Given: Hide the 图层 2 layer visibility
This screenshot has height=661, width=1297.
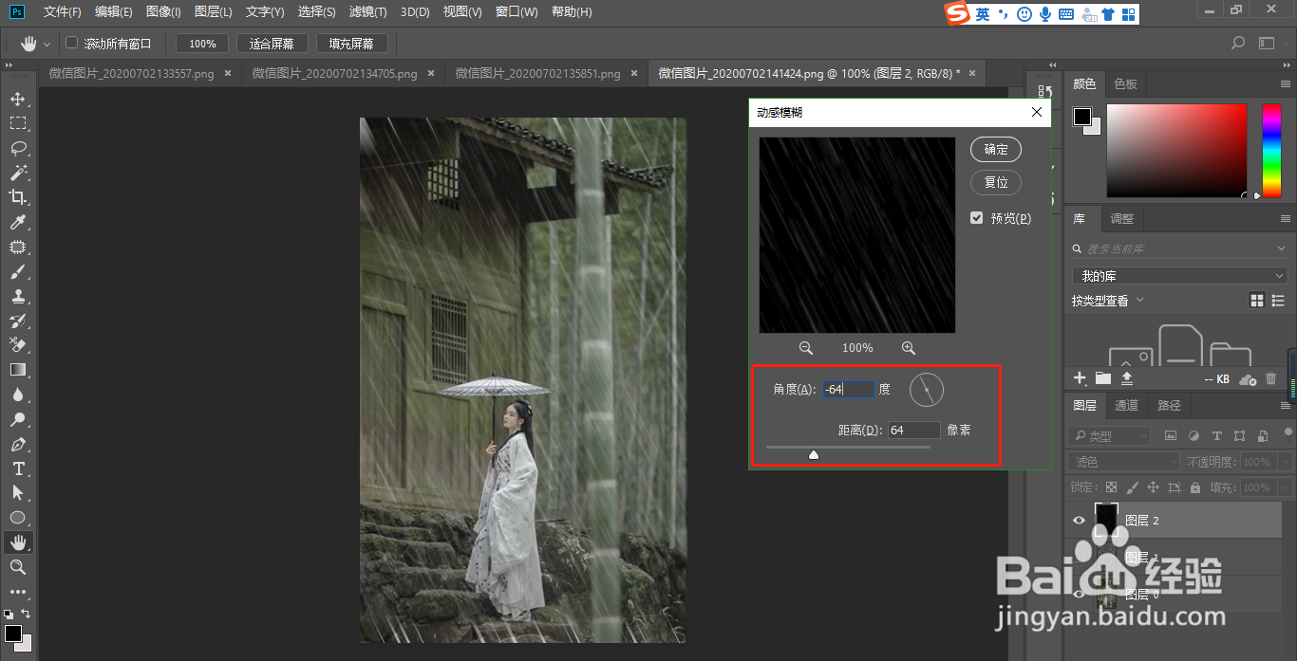Looking at the screenshot, I should (x=1079, y=520).
